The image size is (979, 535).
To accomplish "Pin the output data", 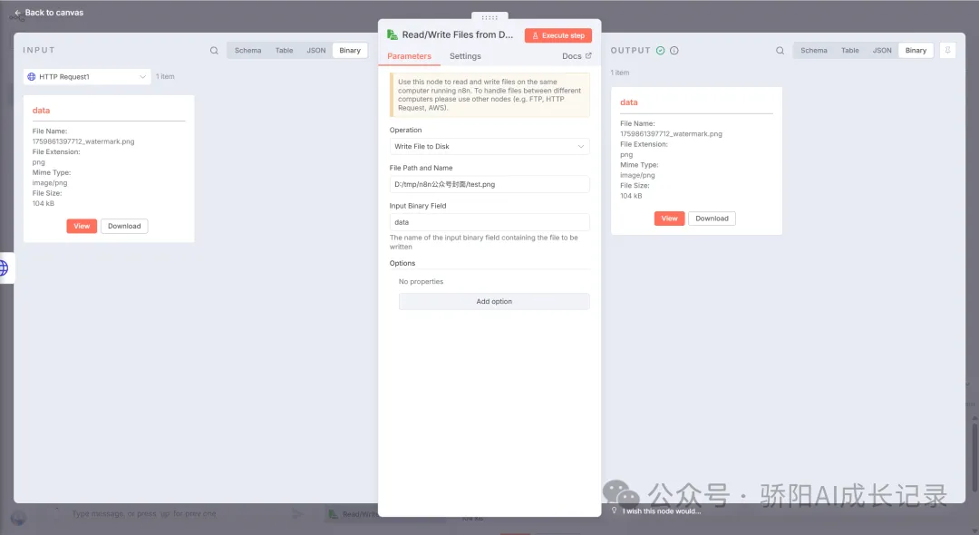I will [x=947, y=51].
